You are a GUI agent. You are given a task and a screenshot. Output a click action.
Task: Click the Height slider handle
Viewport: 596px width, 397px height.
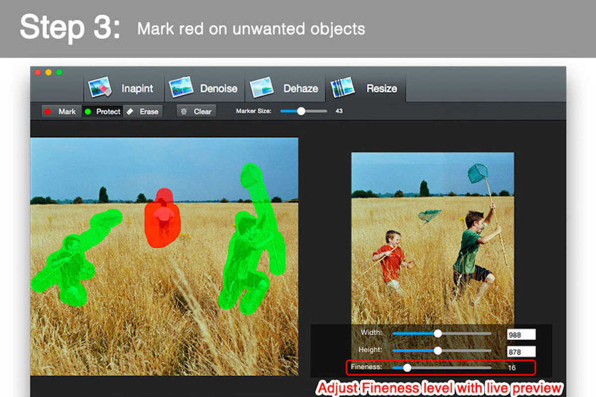point(438,350)
